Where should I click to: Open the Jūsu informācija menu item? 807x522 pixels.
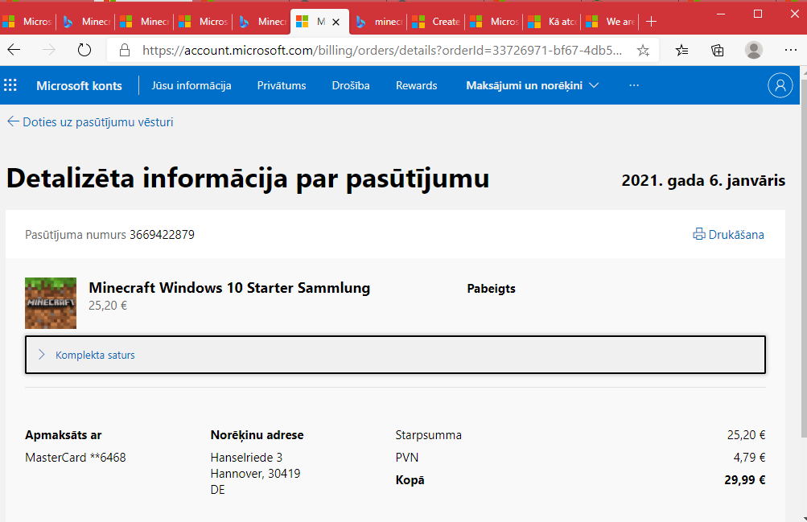191,85
